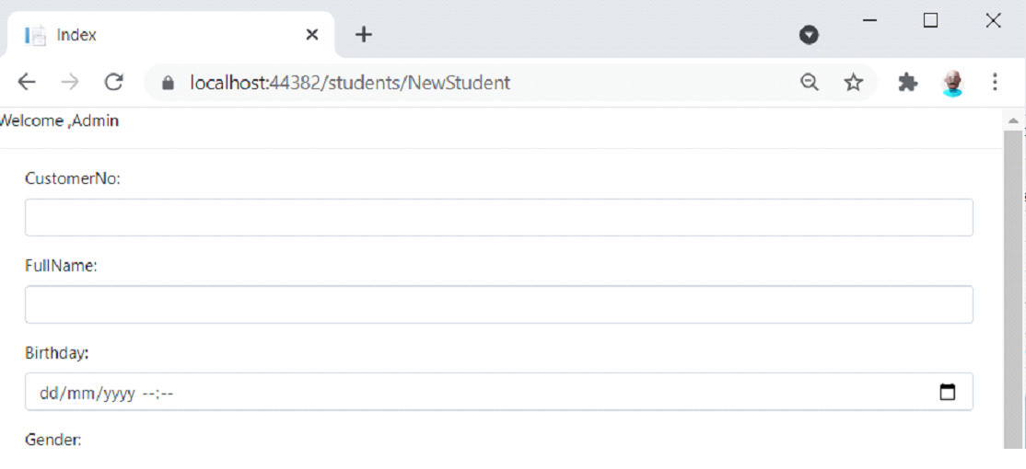This screenshot has width=1026, height=469.
Task: Open the Chrome profile avatar
Action: point(953,83)
